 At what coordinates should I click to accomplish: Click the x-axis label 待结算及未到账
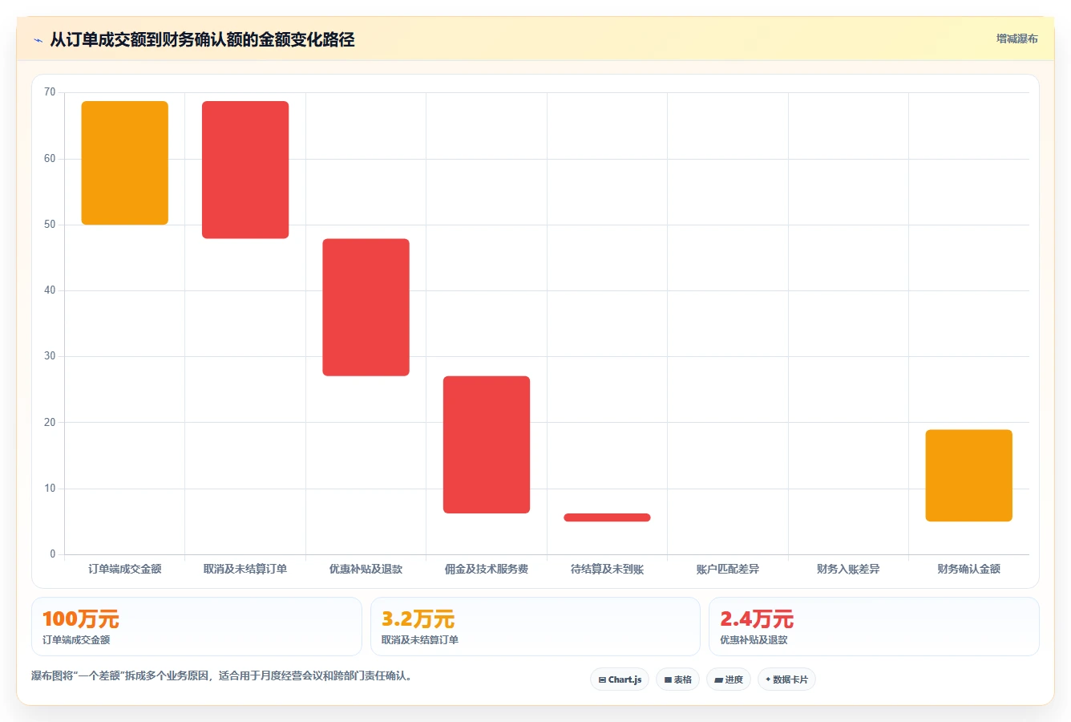tap(607, 569)
